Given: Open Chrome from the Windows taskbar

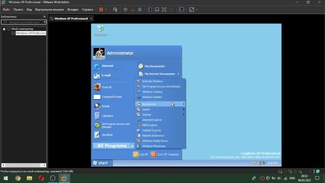Looking at the screenshot, I should coord(18,178).
